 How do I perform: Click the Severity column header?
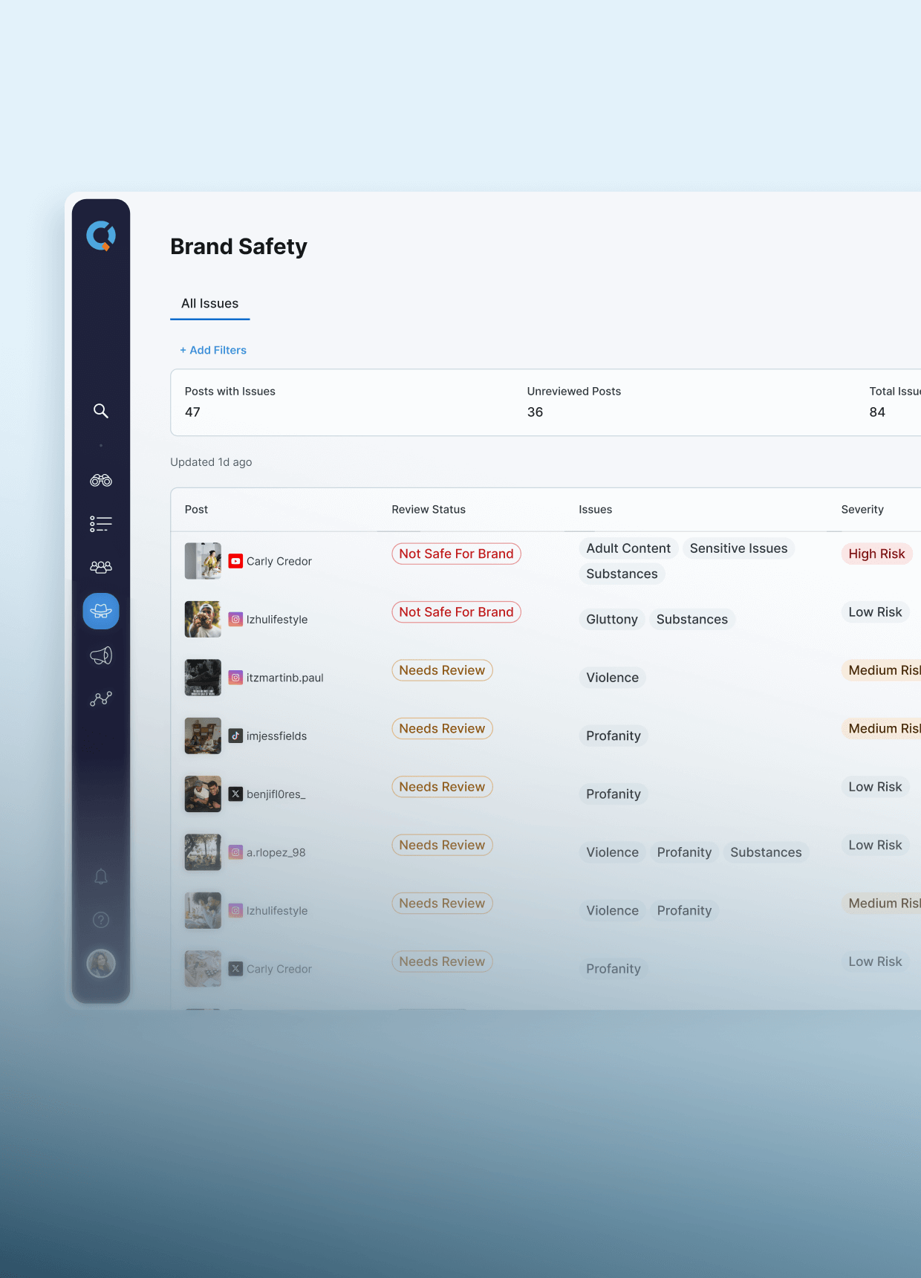click(862, 510)
